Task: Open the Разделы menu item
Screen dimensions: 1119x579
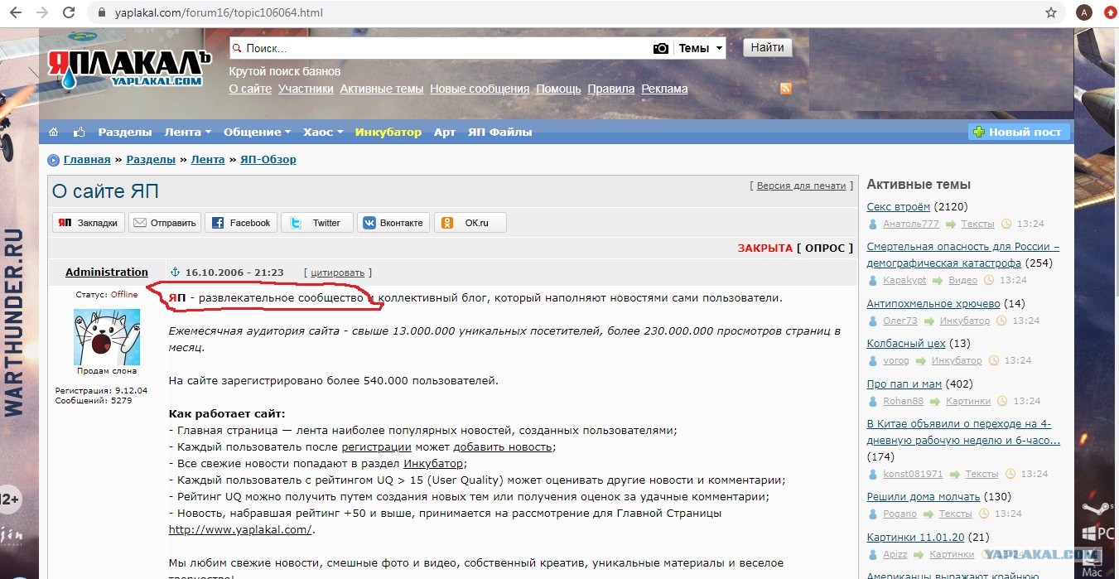Action: point(125,132)
